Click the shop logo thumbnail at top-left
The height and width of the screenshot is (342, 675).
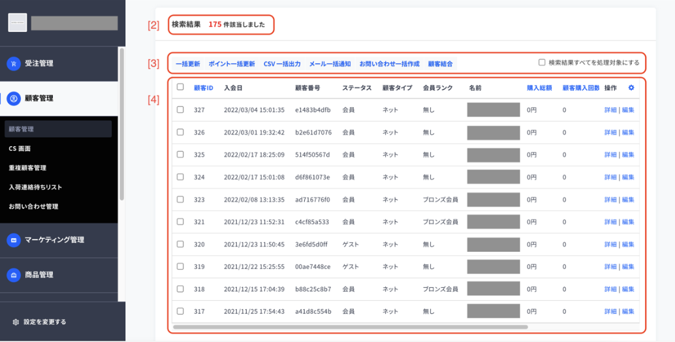coord(18,22)
